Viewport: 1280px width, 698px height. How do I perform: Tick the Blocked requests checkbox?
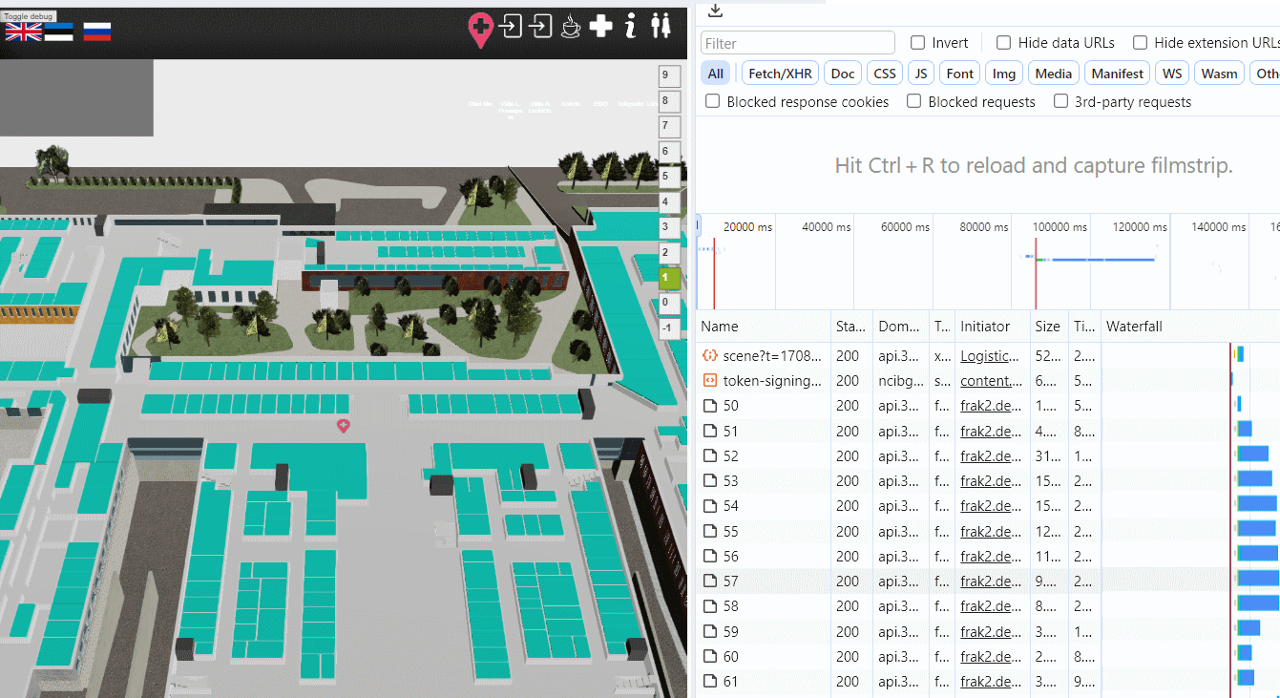pos(914,102)
